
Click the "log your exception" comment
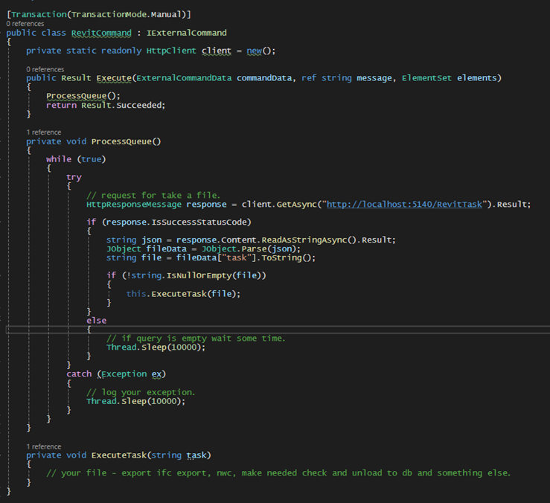coord(142,392)
